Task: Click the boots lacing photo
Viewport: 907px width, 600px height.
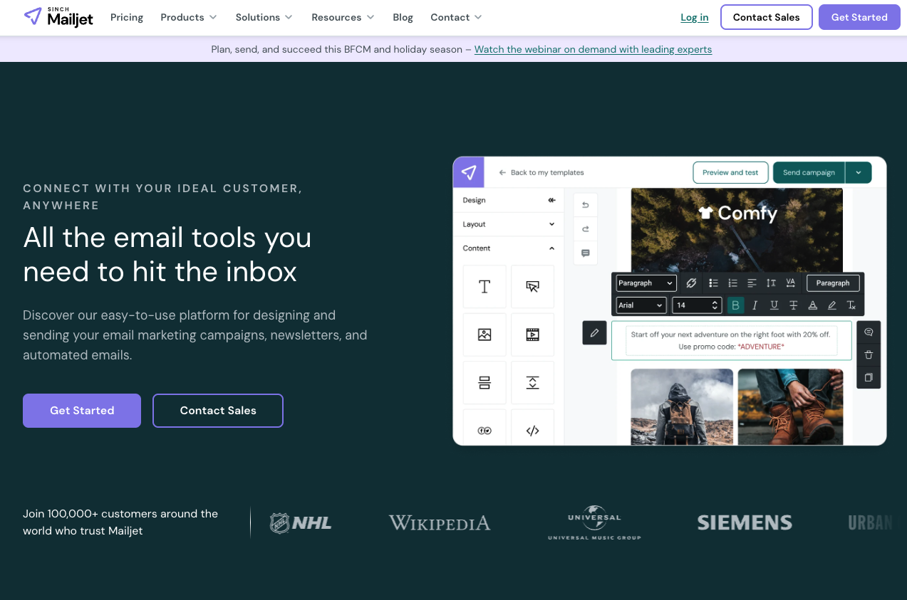Action: tap(790, 406)
